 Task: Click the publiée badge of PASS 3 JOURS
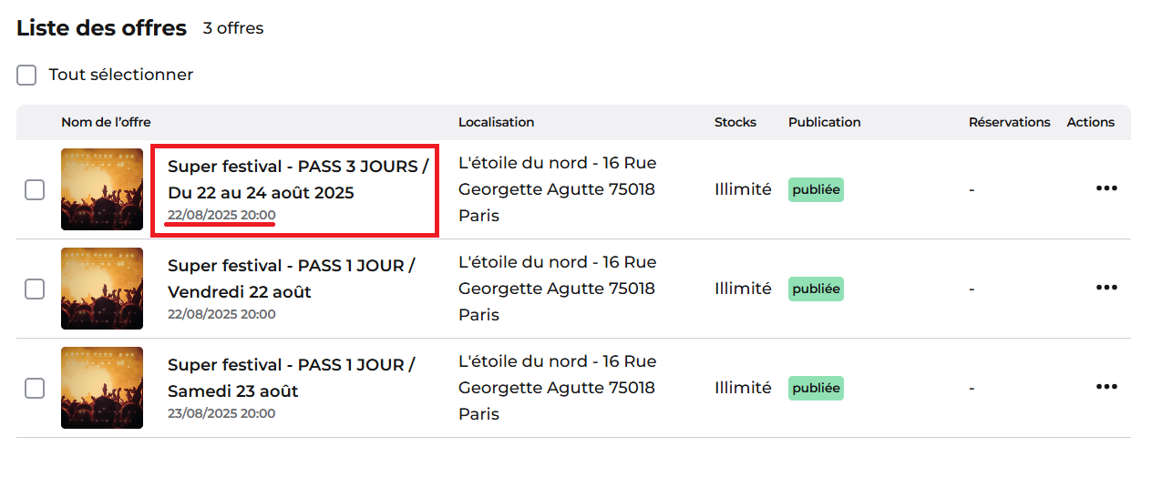point(816,189)
